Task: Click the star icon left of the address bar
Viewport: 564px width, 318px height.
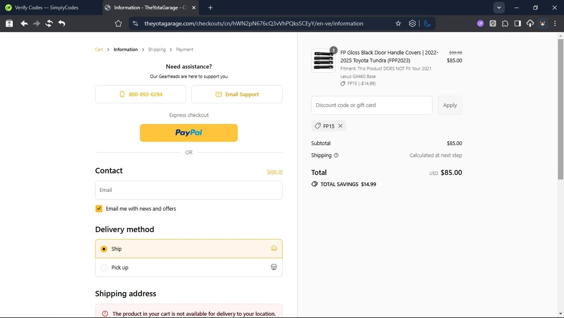Action: pyautogui.click(x=118, y=24)
